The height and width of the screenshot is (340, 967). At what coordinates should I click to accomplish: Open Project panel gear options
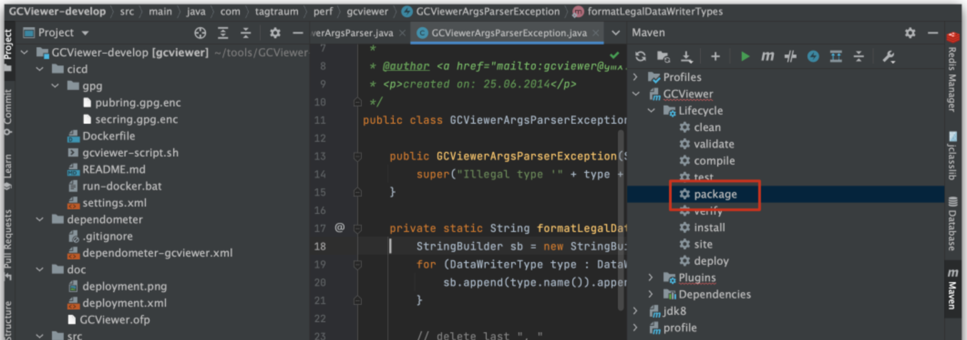point(275,33)
